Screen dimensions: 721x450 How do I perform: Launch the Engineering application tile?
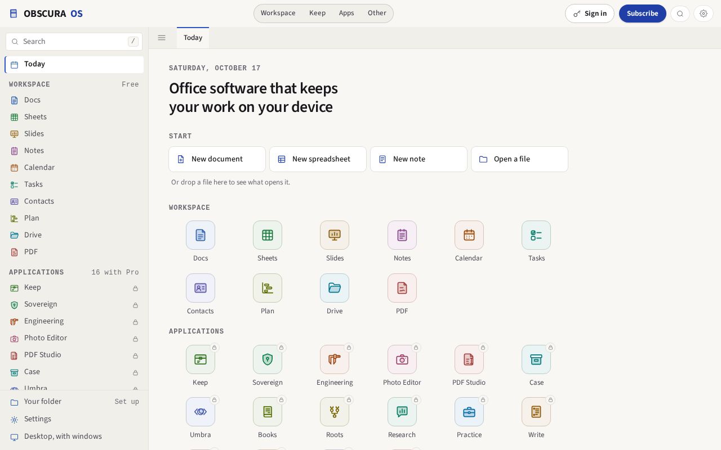tap(335, 359)
